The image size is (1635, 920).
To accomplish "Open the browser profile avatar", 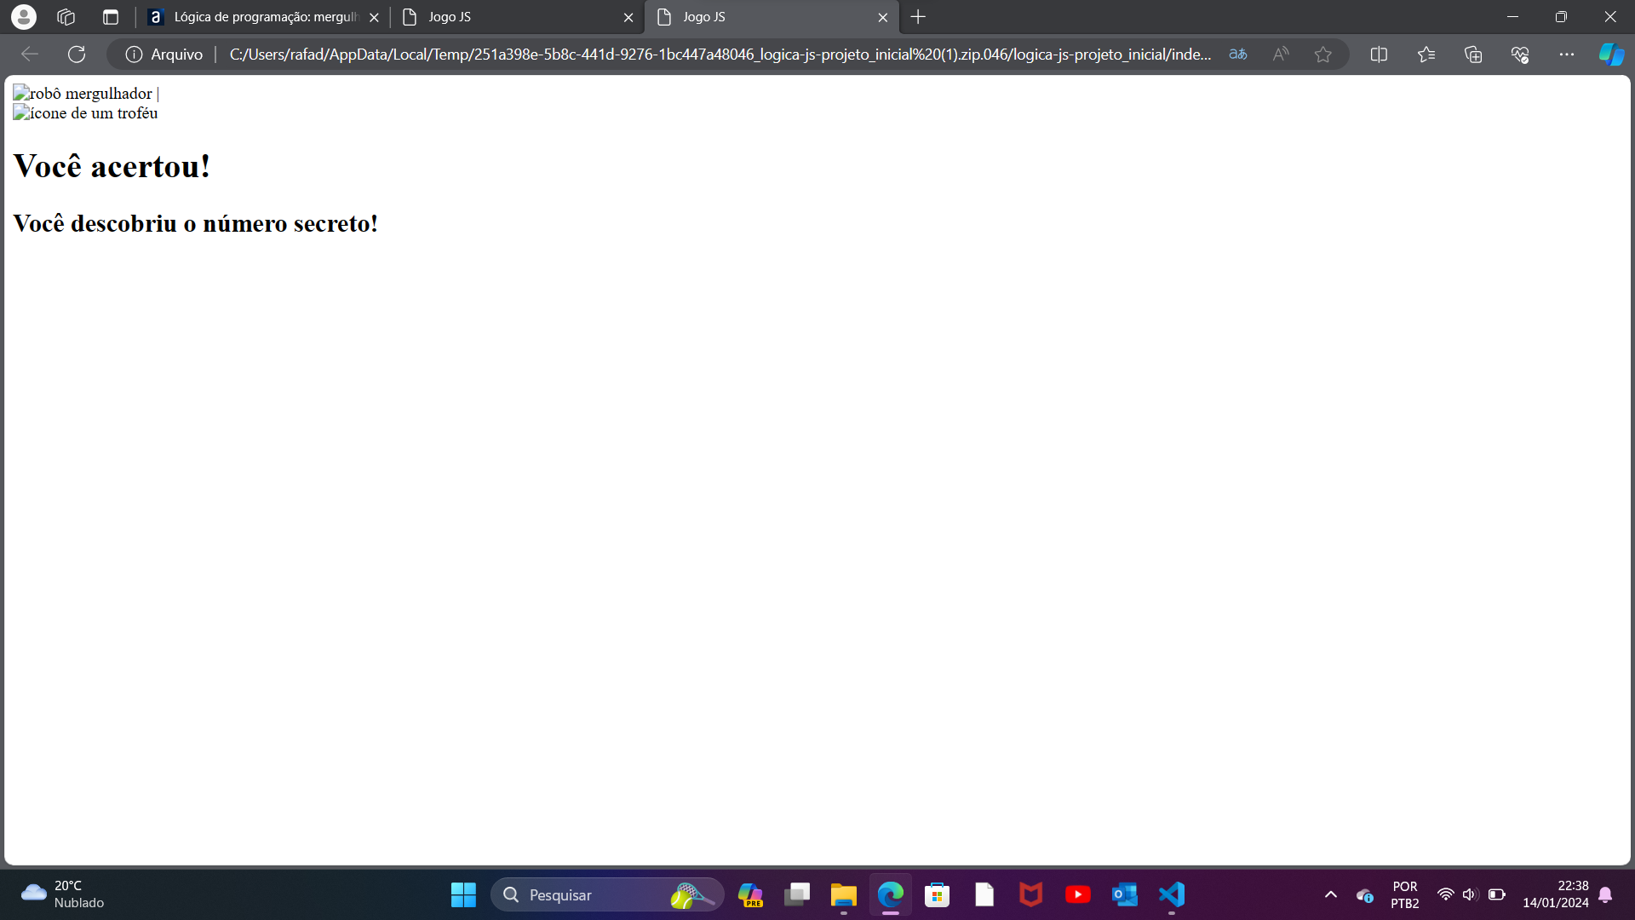I will (24, 17).
